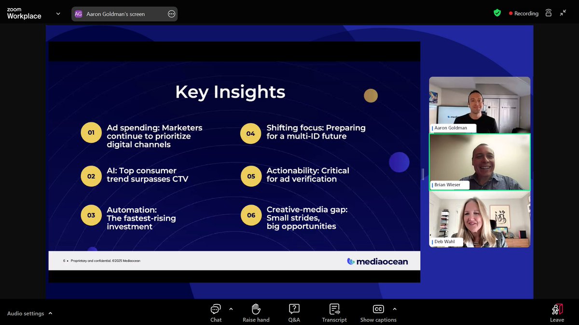
Task: Expand the captions options chevron
Action: pos(395,309)
